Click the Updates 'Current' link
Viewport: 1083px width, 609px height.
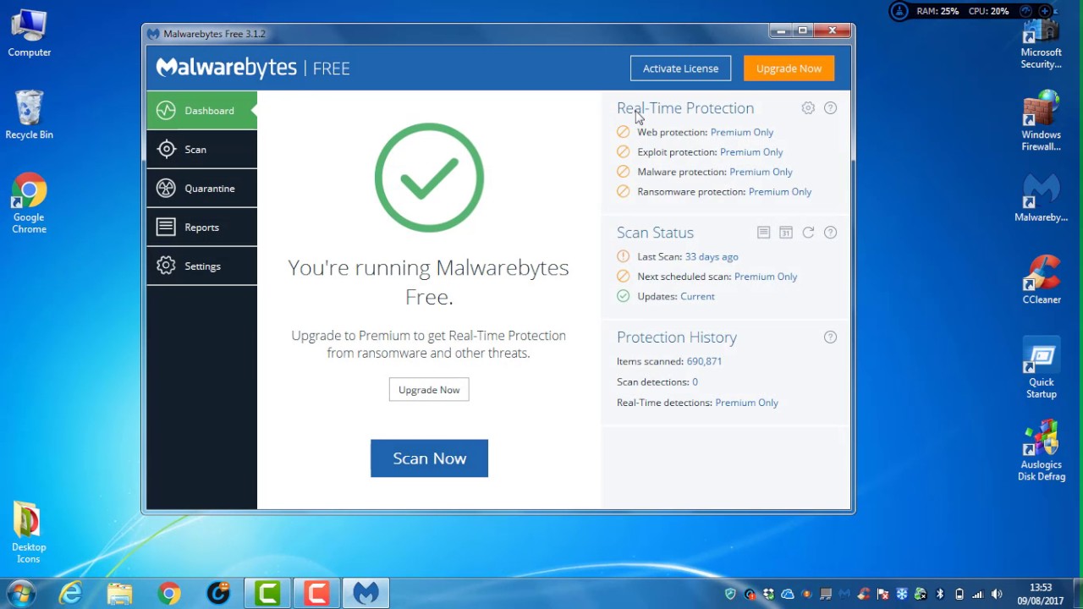pos(697,296)
